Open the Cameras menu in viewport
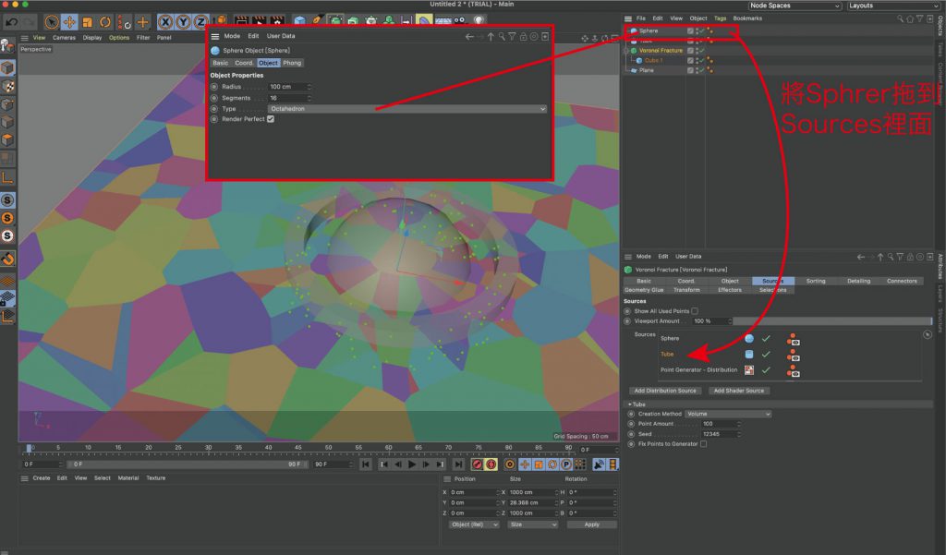Image resolution: width=946 pixels, height=555 pixels. 64,38
